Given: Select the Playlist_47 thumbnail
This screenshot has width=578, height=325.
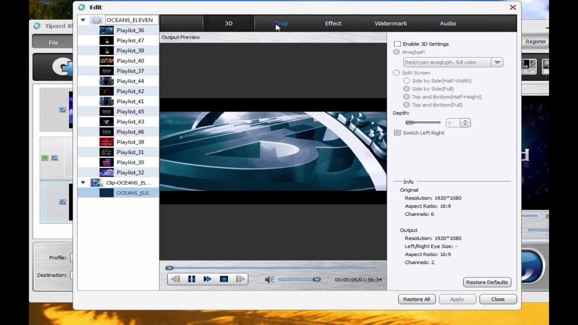Looking at the screenshot, I should [x=107, y=41].
